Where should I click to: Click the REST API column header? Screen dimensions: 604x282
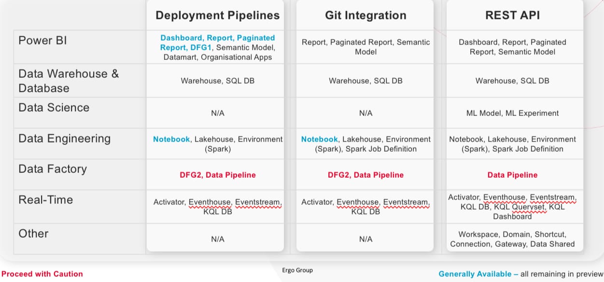tap(512, 15)
